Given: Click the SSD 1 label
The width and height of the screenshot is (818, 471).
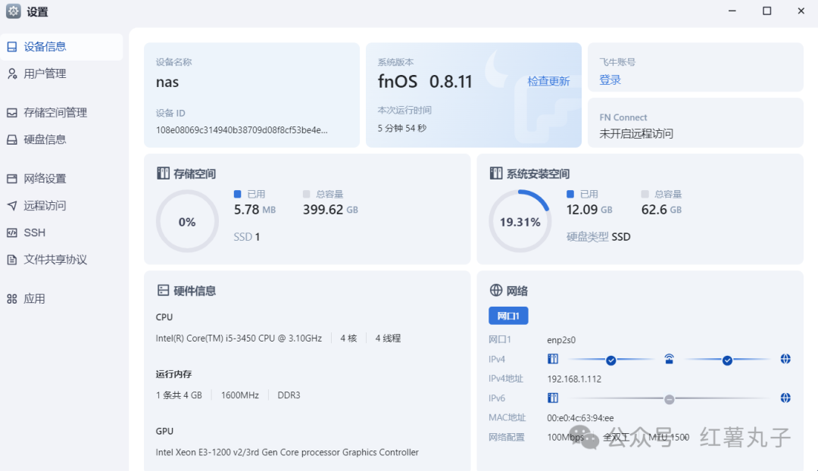Looking at the screenshot, I should pyautogui.click(x=247, y=237).
